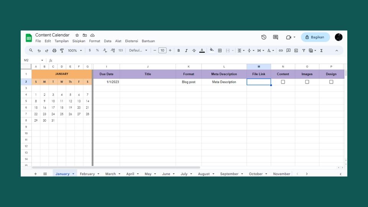368x207 pixels.
Task: Undo the last action
Action: pos(39,51)
